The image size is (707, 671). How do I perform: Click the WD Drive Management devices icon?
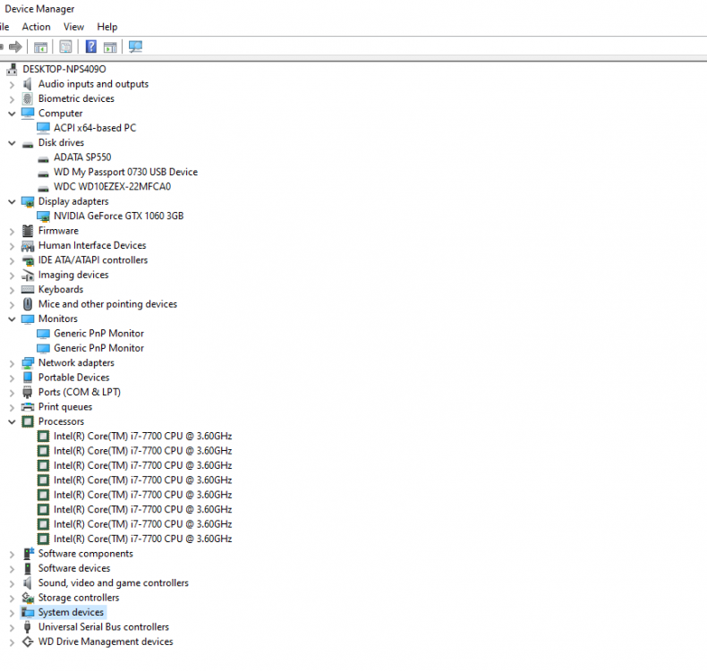pos(28,641)
